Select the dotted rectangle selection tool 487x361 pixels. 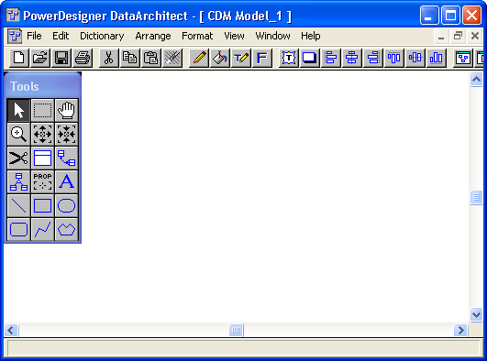tap(42, 110)
